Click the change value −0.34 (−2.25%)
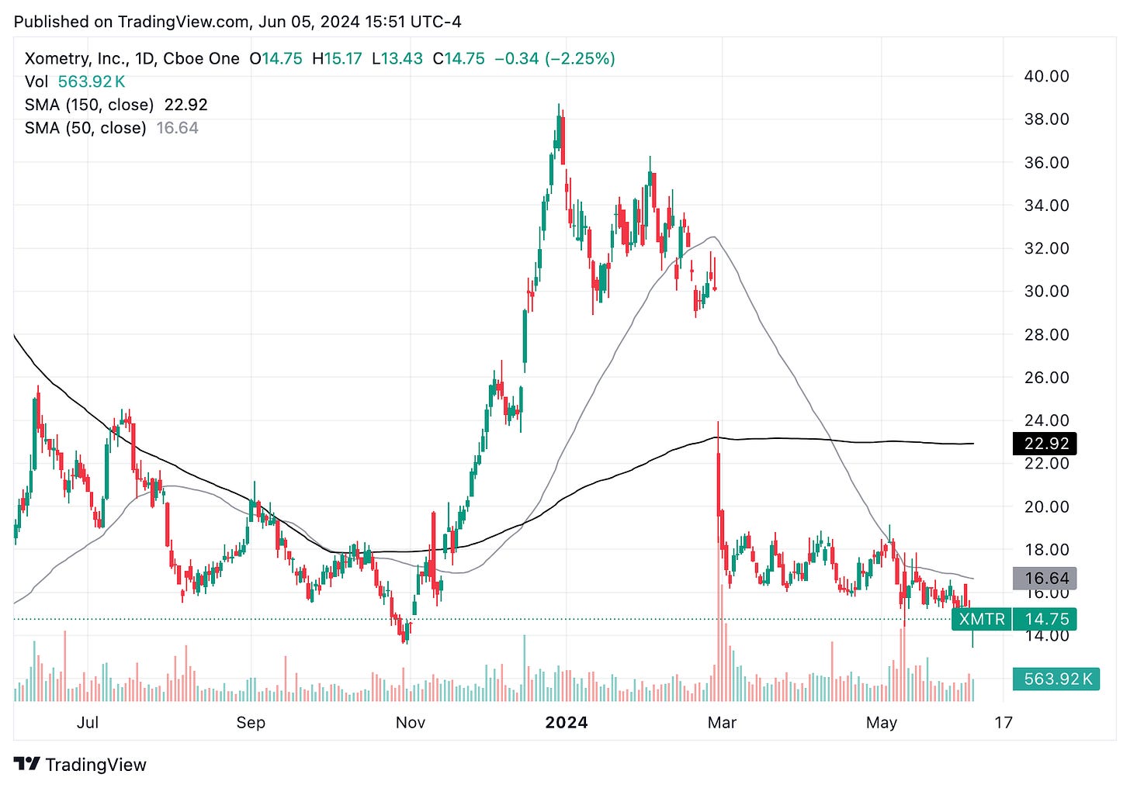 pyautogui.click(x=555, y=59)
